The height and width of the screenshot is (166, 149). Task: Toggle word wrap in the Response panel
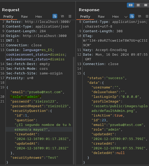pyautogui.click(x=132, y=16)
